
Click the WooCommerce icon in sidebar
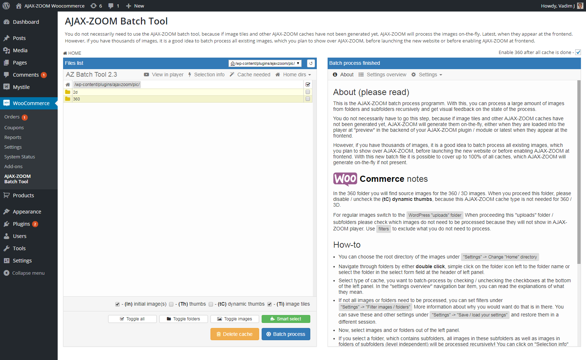coord(6,103)
